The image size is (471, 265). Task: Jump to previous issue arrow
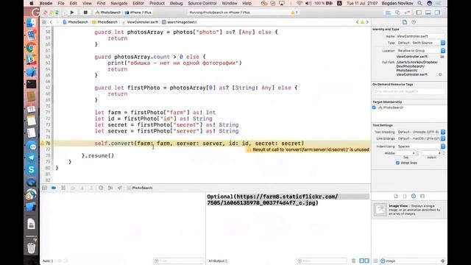coord(358,22)
